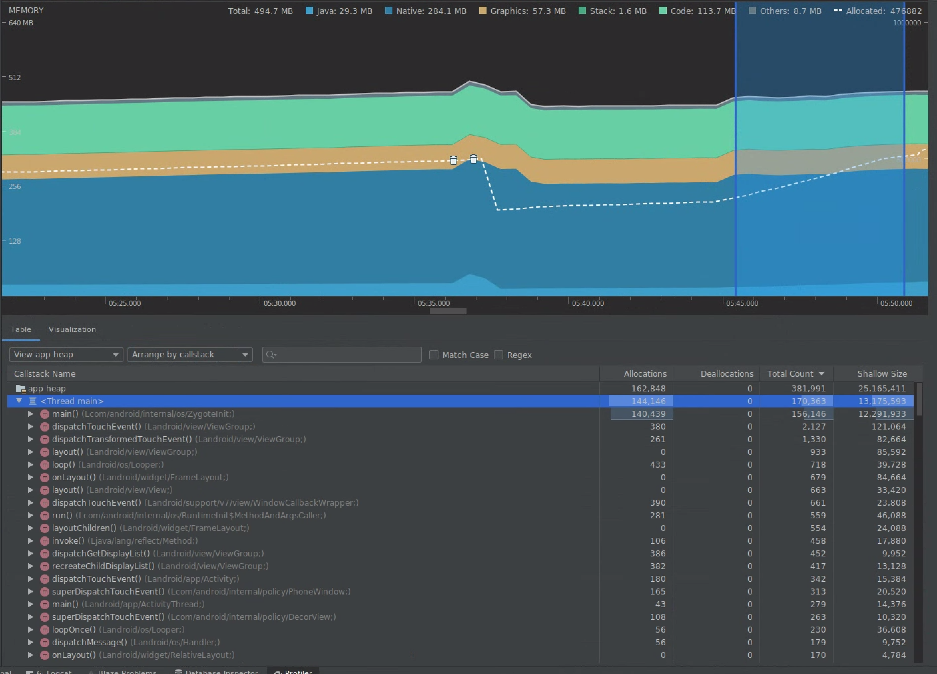Select the Table tab
937x674 pixels.
point(20,329)
